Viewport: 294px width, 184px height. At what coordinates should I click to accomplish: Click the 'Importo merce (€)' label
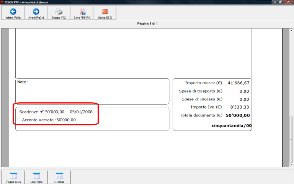click(x=203, y=83)
